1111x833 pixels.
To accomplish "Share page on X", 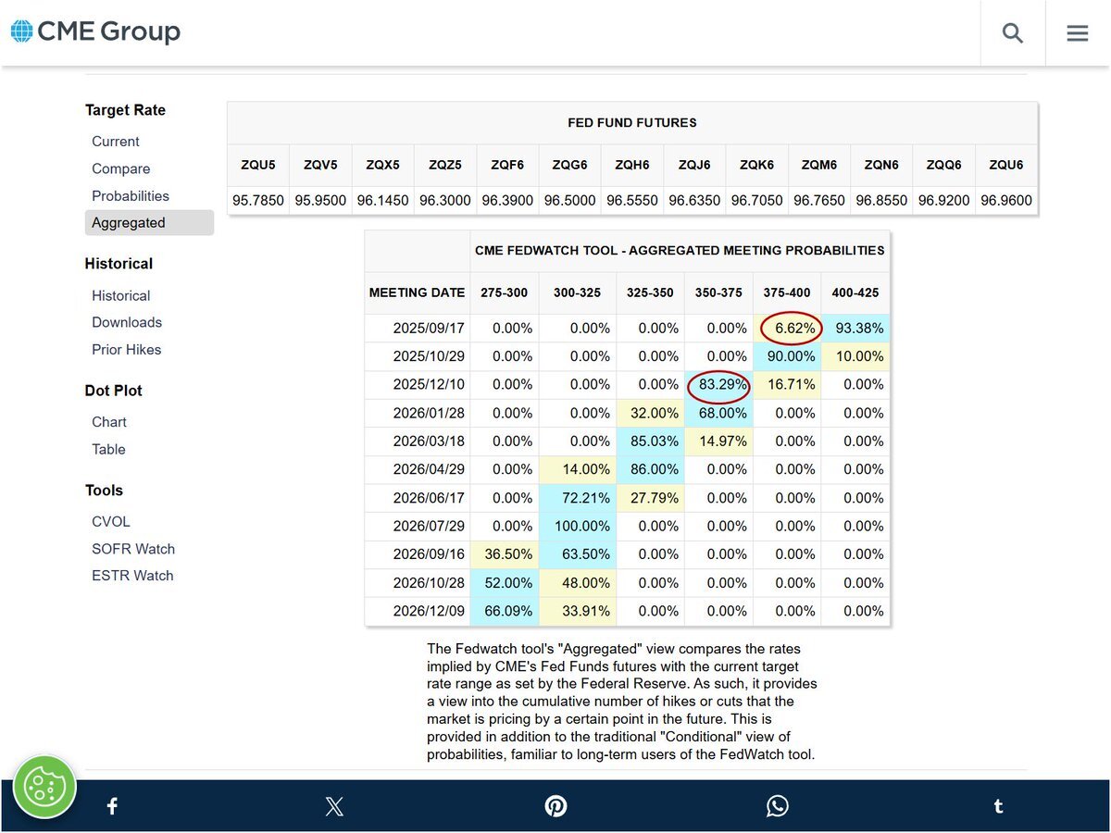I will point(334,806).
